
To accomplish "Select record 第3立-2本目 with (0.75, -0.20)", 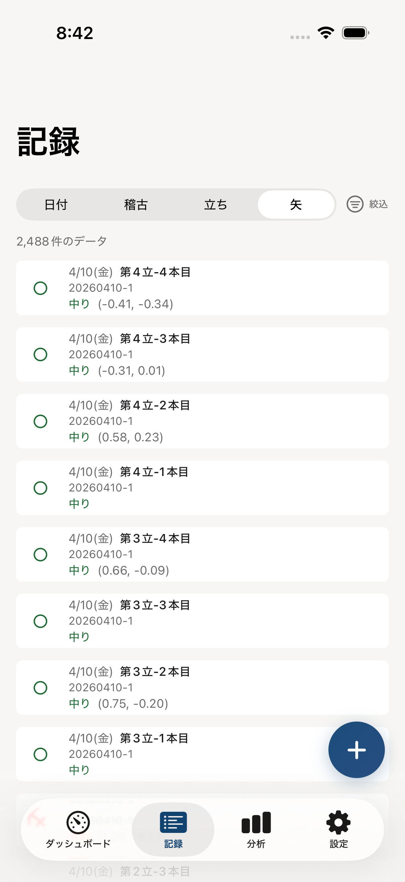I will 202,688.
